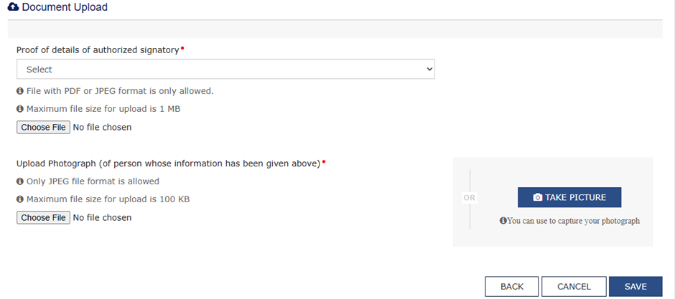The width and height of the screenshot is (675, 299).
Task: Click the Upload Photograph field label
Action: point(167,163)
